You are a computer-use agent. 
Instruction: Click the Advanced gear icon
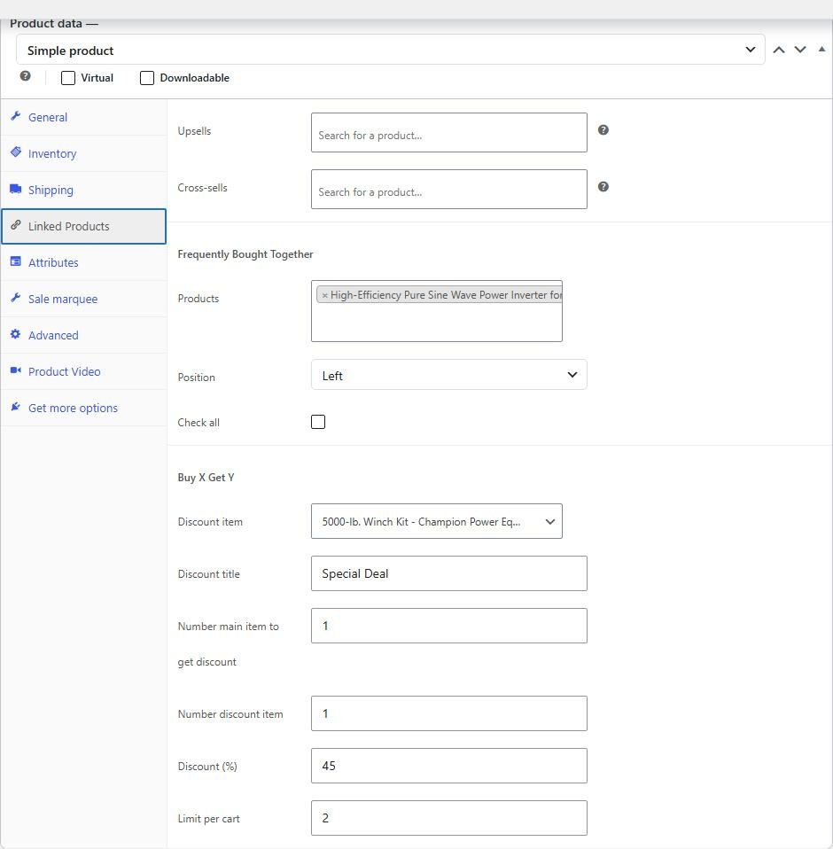(16, 334)
